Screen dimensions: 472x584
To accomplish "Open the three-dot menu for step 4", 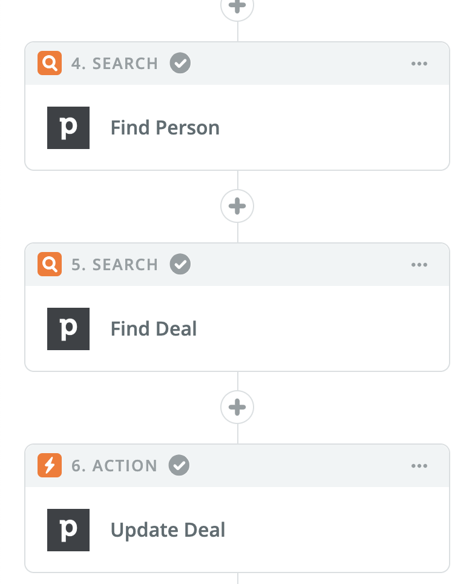I will 419,64.
